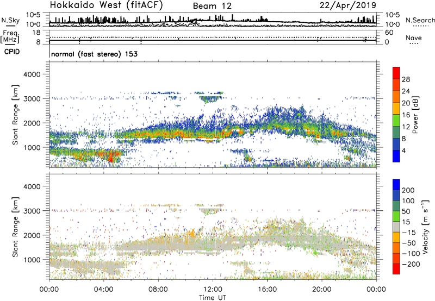This screenshot has height=301, width=435.
Task: Click the blue bottom of Power colorbar
Action: point(396,156)
